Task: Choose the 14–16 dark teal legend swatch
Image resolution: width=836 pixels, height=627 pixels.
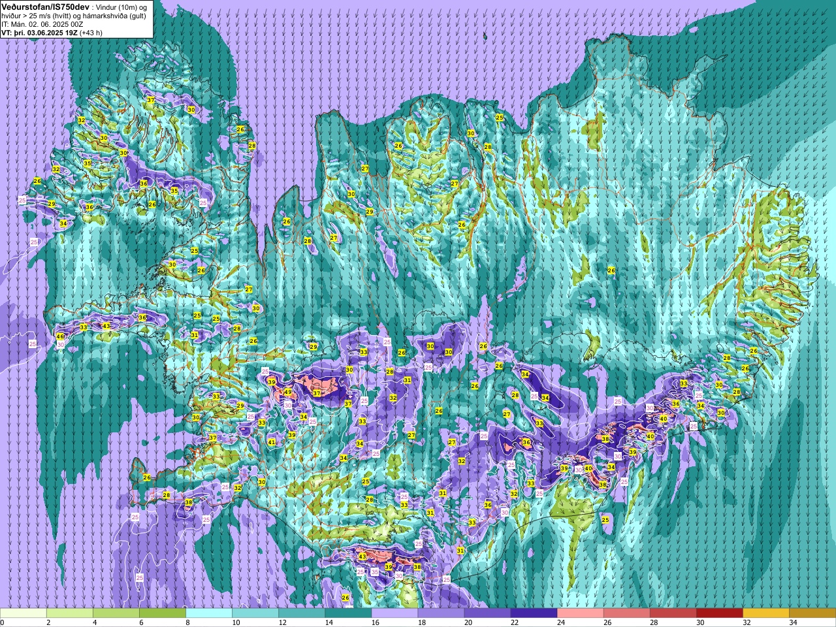Action: tap(348, 613)
